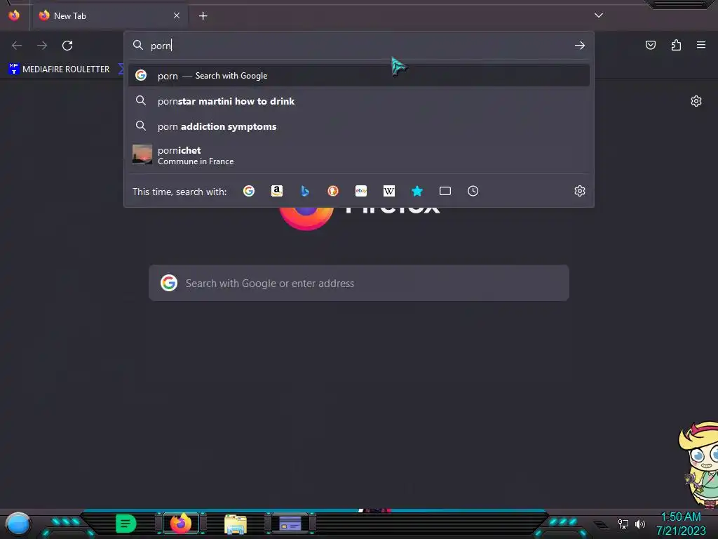Open the Extensions puzzle icon

676,45
